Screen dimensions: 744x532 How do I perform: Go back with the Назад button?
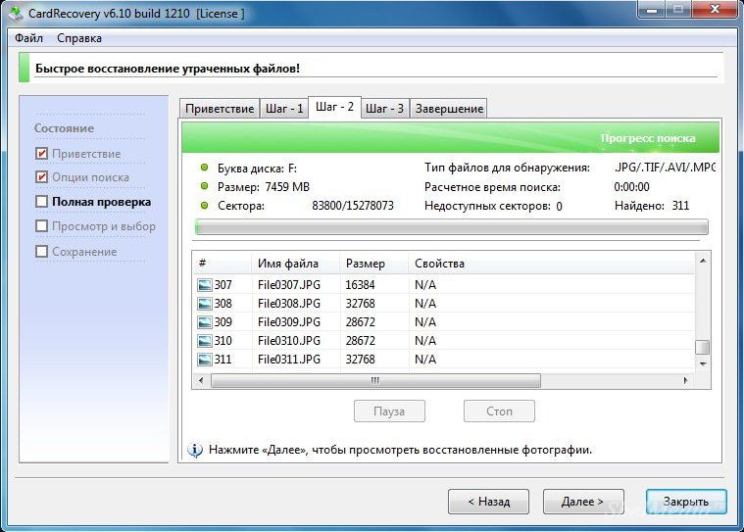[488, 502]
